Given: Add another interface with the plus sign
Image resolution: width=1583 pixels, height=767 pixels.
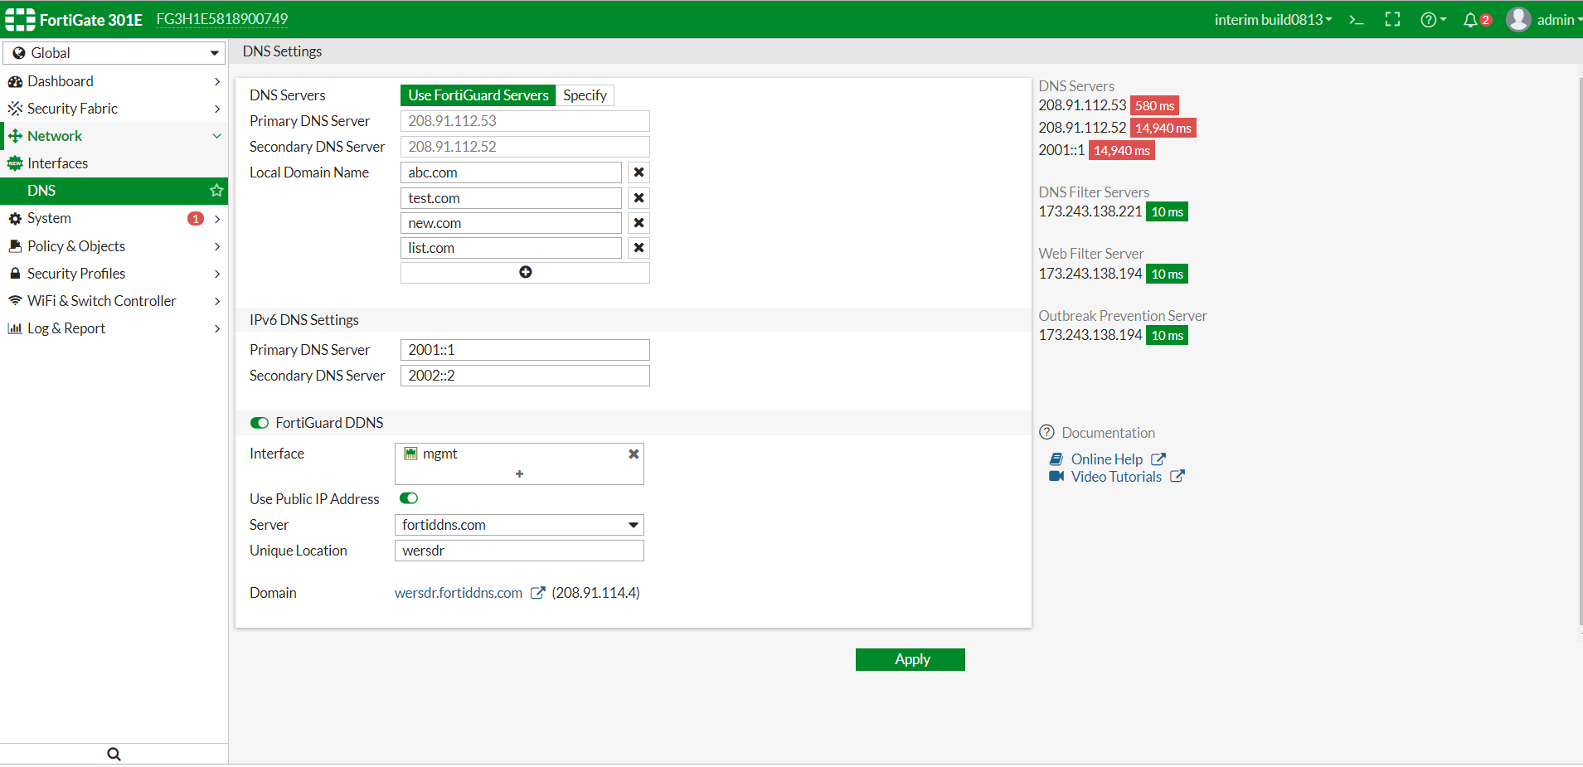Looking at the screenshot, I should coord(519,474).
